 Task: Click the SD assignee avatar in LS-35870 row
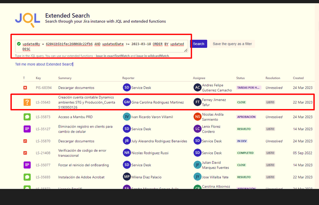coord(197,141)
